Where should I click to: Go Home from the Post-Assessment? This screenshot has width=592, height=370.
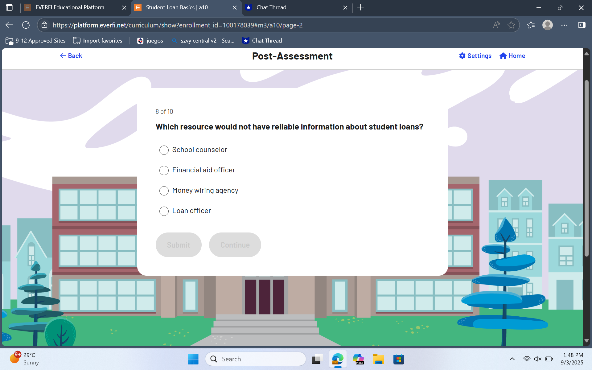click(512, 56)
